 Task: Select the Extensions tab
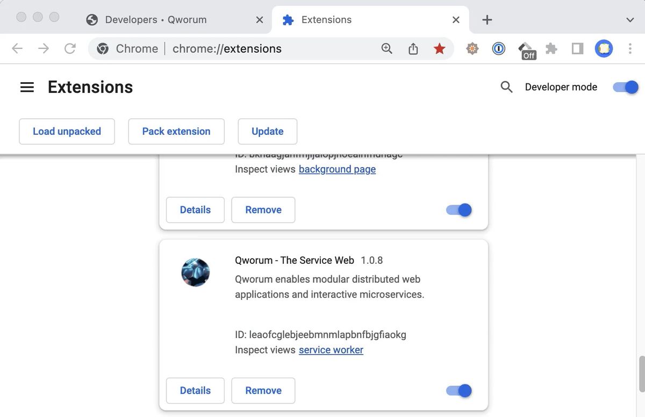[370, 20]
